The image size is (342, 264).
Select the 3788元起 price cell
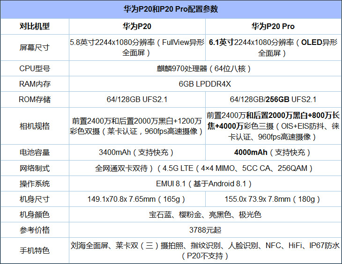click(x=205, y=230)
